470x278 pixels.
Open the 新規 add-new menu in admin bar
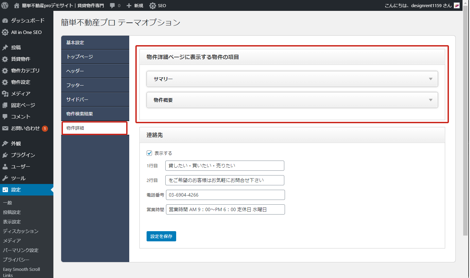click(135, 5)
